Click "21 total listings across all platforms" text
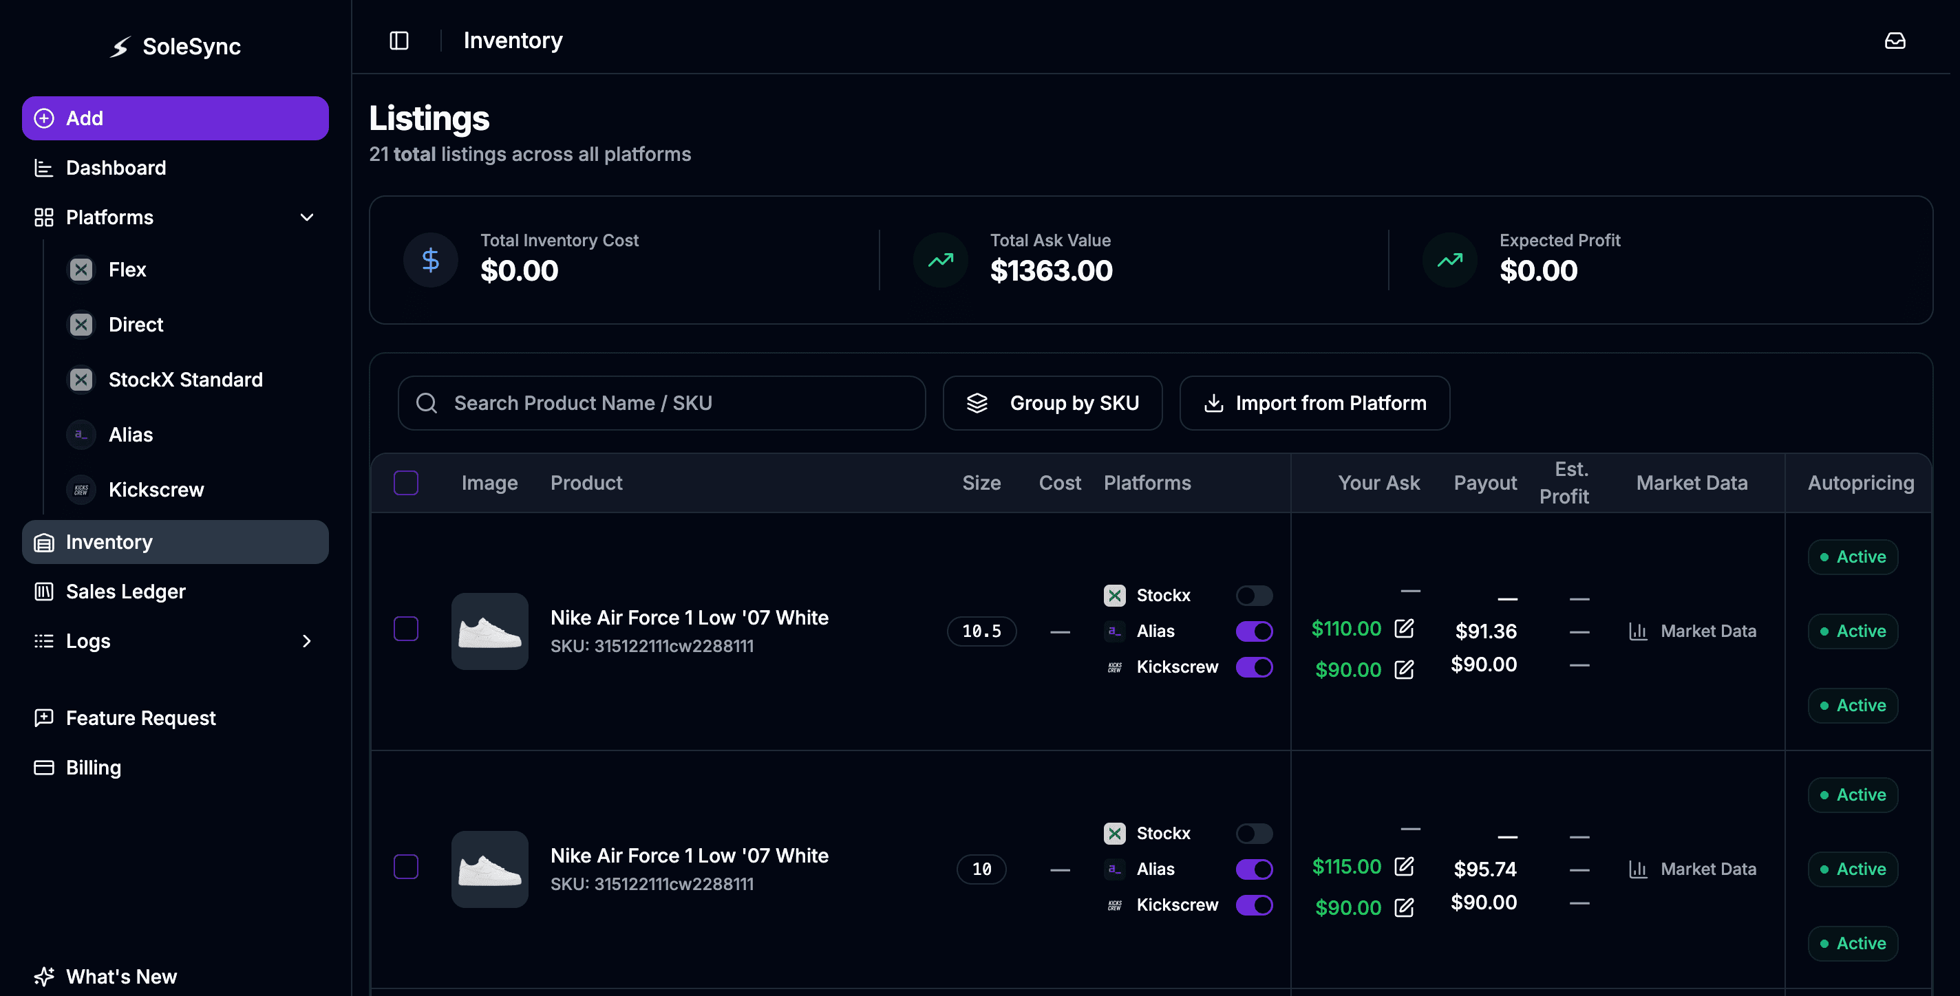This screenshot has width=1960, height=996. pos(531,154)
